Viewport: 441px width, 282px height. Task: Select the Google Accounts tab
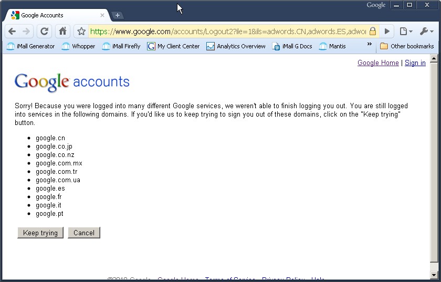pos(57,15)
